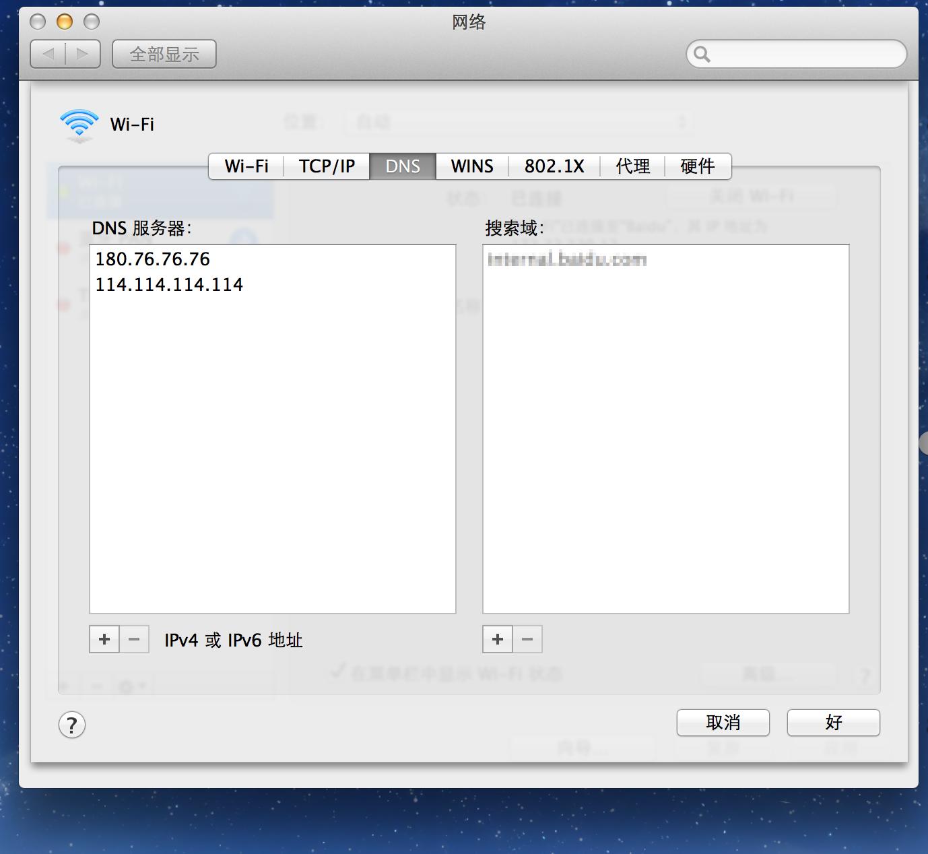Confirm settings with the 好 button
This screenshot has height=854, width=928.
pyautogui.click(x=833, y=723)
